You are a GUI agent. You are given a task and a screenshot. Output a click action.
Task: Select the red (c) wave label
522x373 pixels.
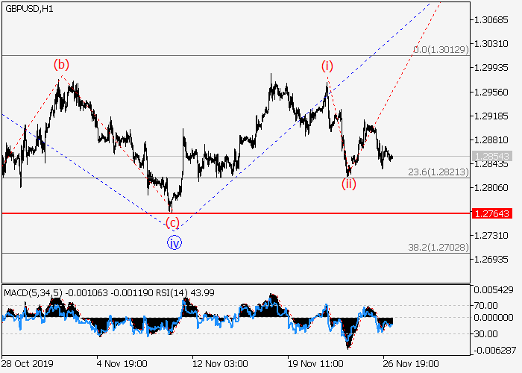click(x=172, y=222)
